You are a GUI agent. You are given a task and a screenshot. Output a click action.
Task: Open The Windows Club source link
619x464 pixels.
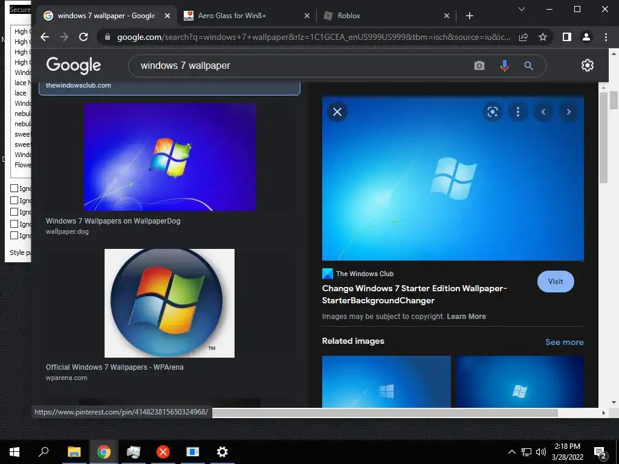[358, 274]
